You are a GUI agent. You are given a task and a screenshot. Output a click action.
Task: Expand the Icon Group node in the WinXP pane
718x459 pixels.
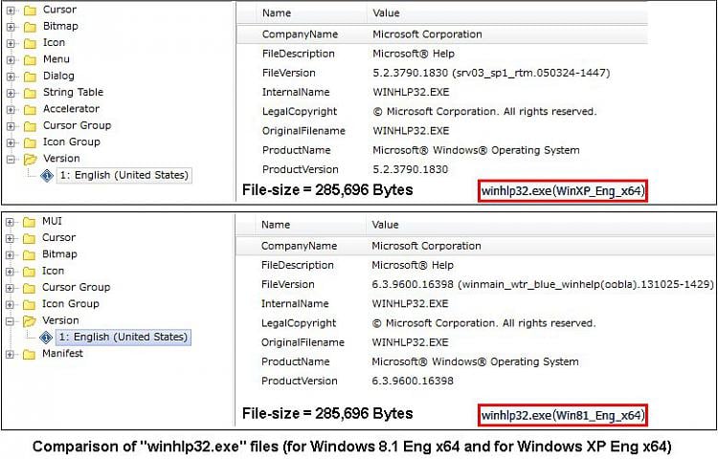pos(11,142)
